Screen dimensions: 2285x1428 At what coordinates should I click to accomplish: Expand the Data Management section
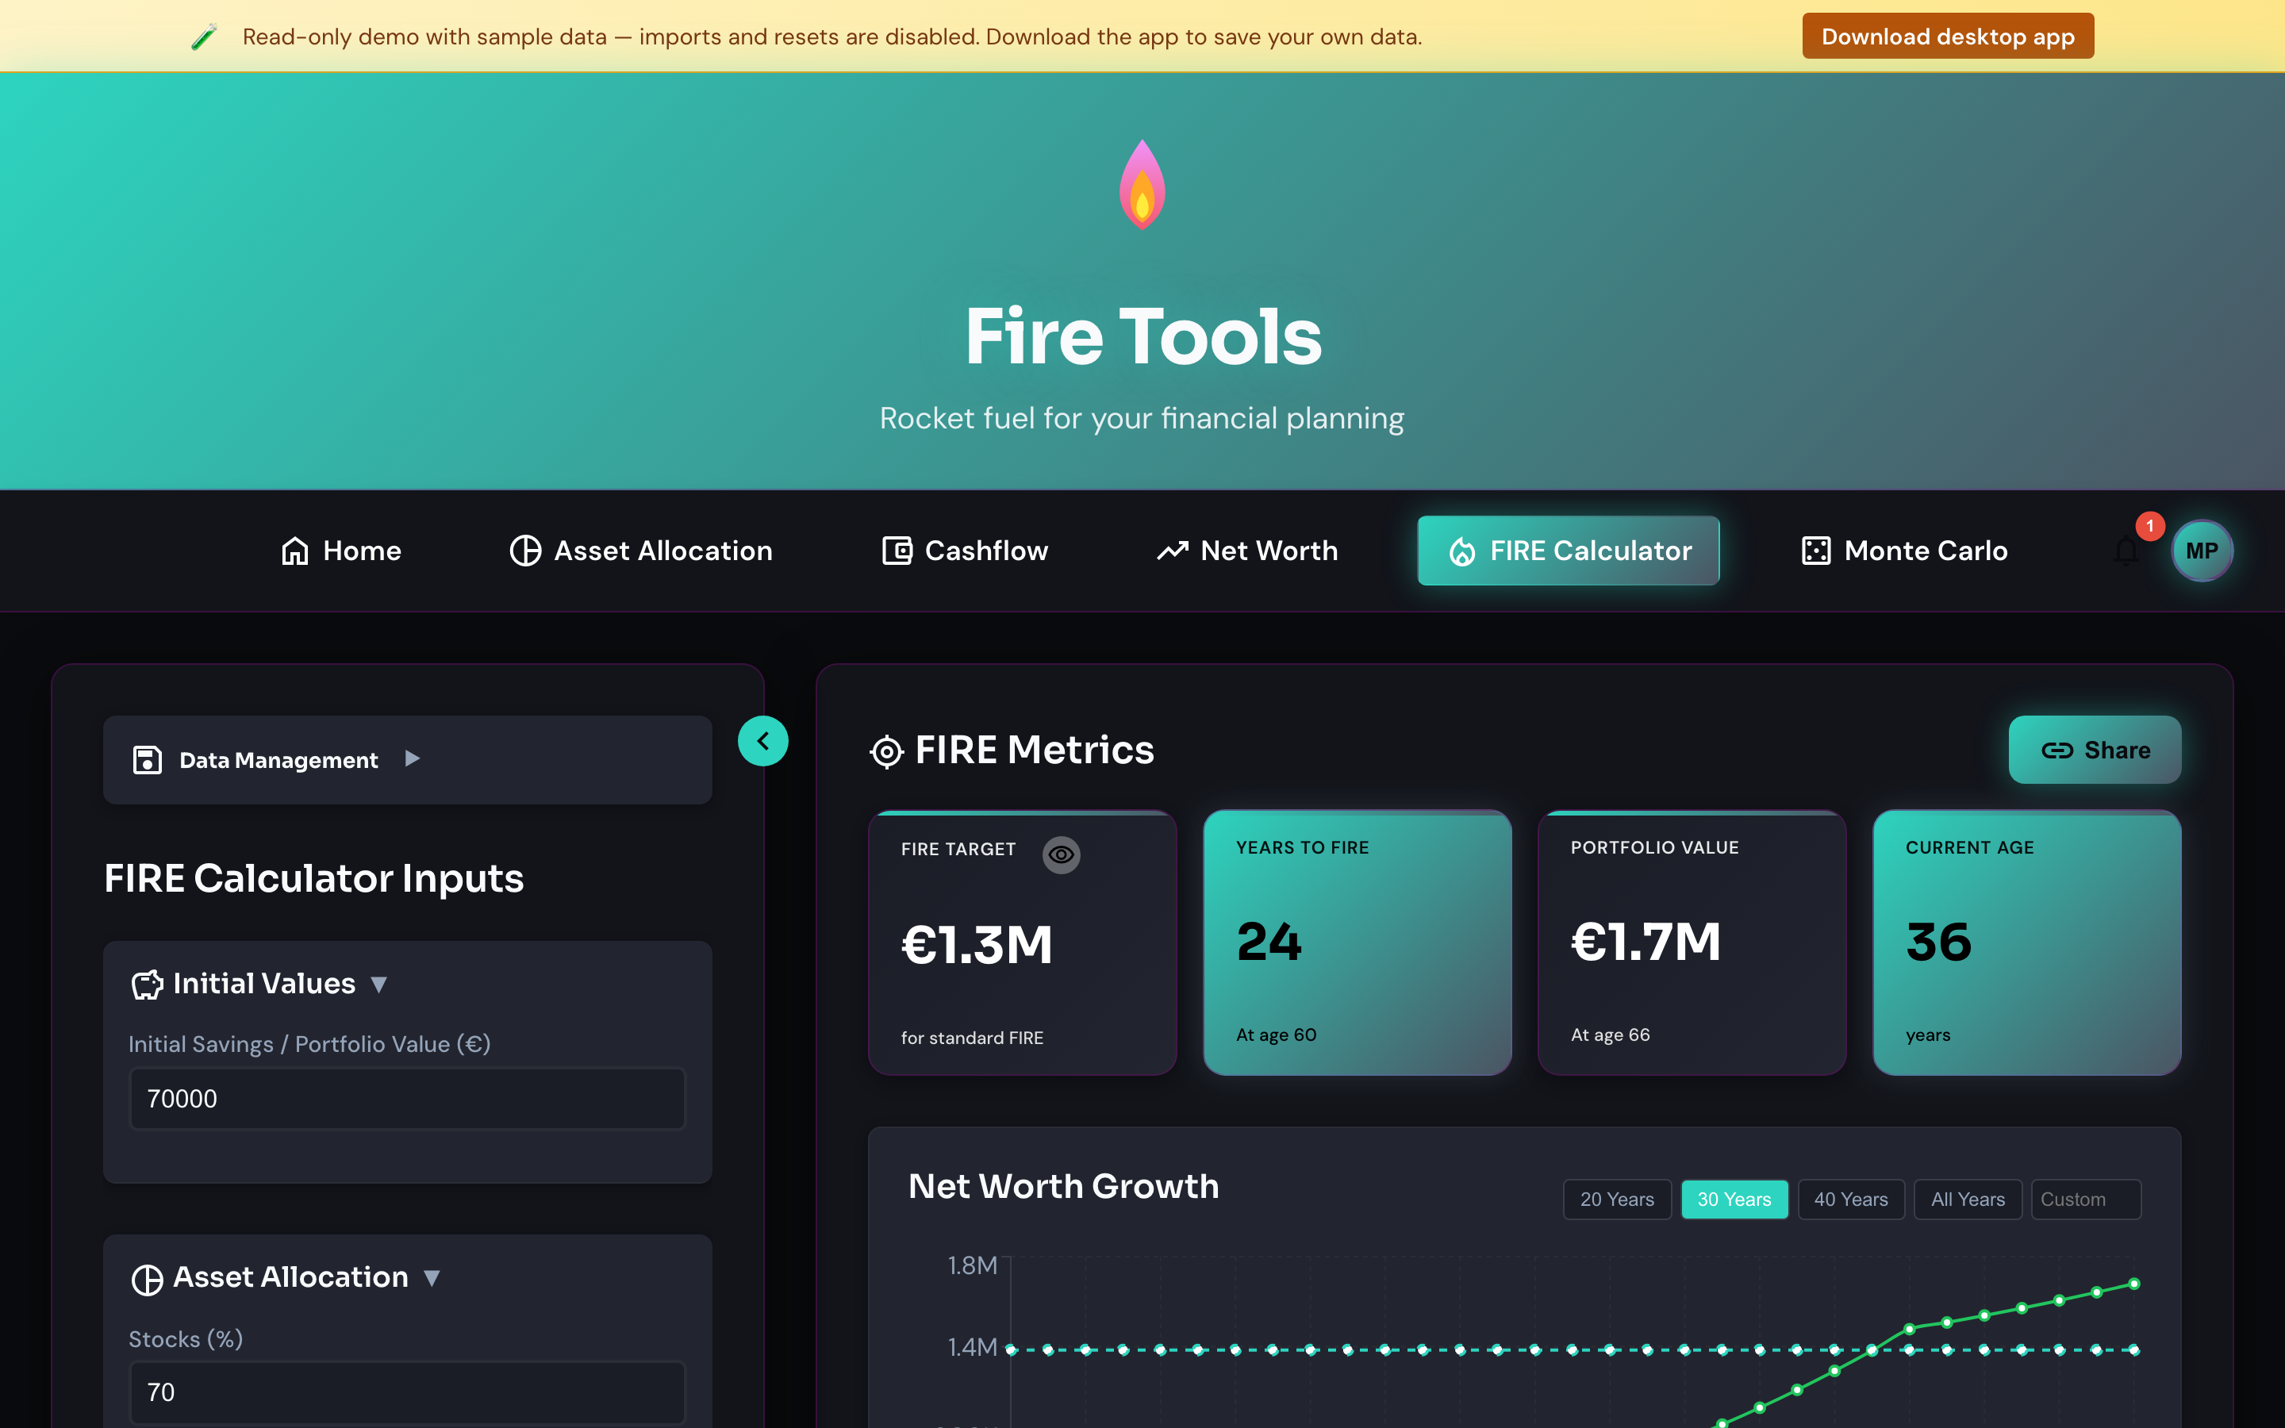pos(407,759)
